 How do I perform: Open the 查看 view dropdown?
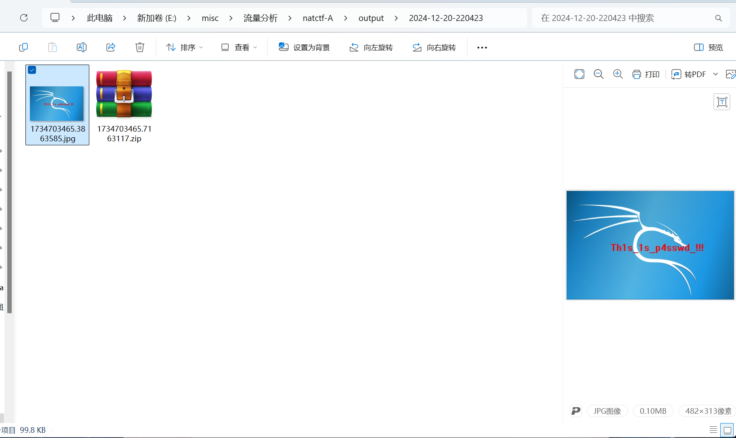239,48
